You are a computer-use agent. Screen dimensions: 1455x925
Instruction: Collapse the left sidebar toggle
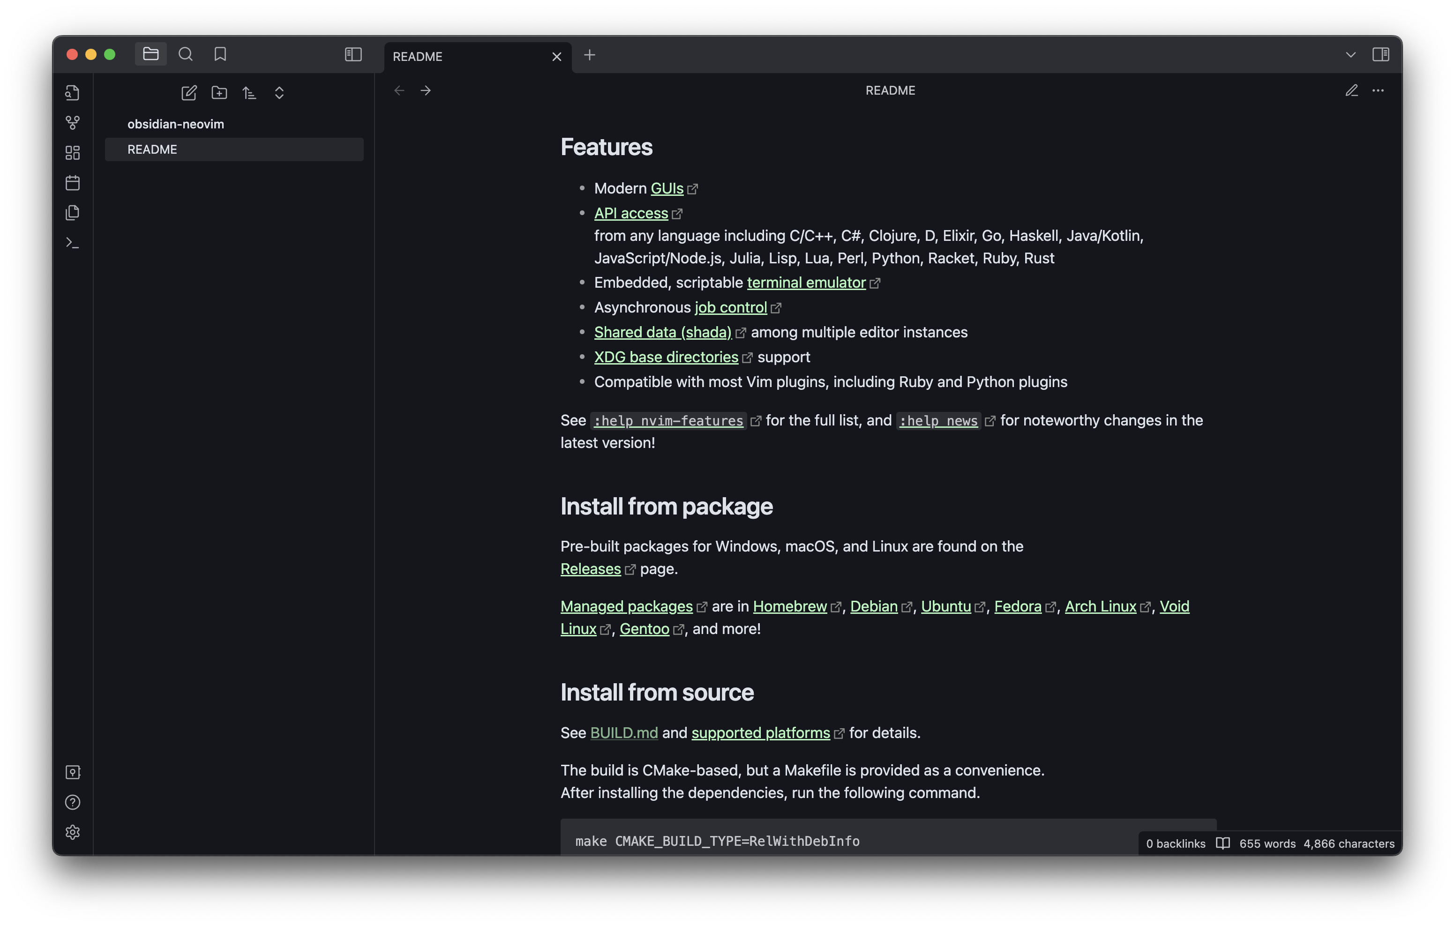pos(353,54)
